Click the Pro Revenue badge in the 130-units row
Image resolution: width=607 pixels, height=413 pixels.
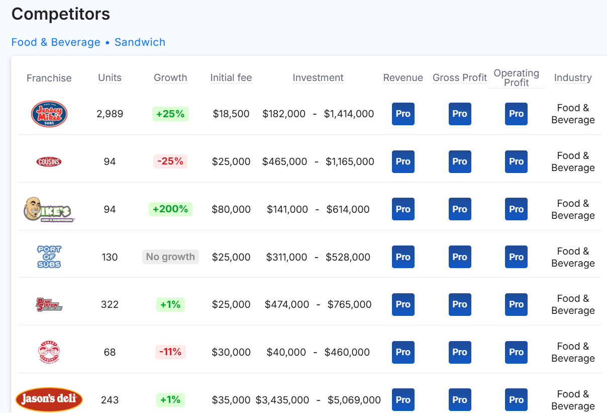click(x=403, y=257)
